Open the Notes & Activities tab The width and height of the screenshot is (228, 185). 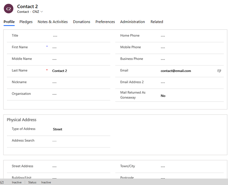[52, 22]
